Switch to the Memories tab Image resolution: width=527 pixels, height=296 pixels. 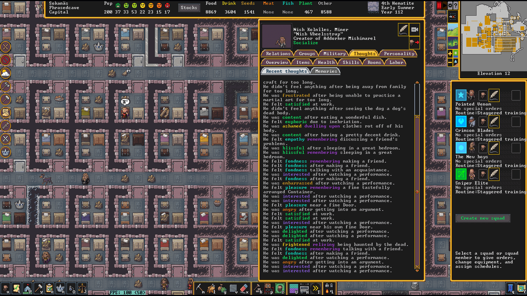tap(326, 71)
